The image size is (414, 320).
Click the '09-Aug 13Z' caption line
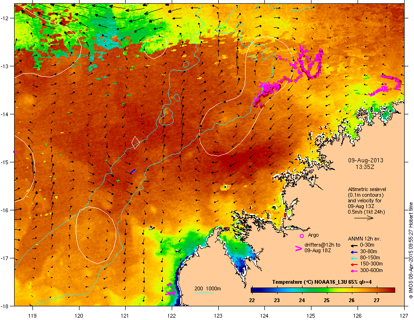point(361,206)
